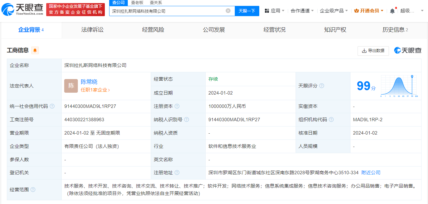Viewport: 428px width, 204px height.
Task: Click help icon beside 注册资本
Action: tap(177, 106)
